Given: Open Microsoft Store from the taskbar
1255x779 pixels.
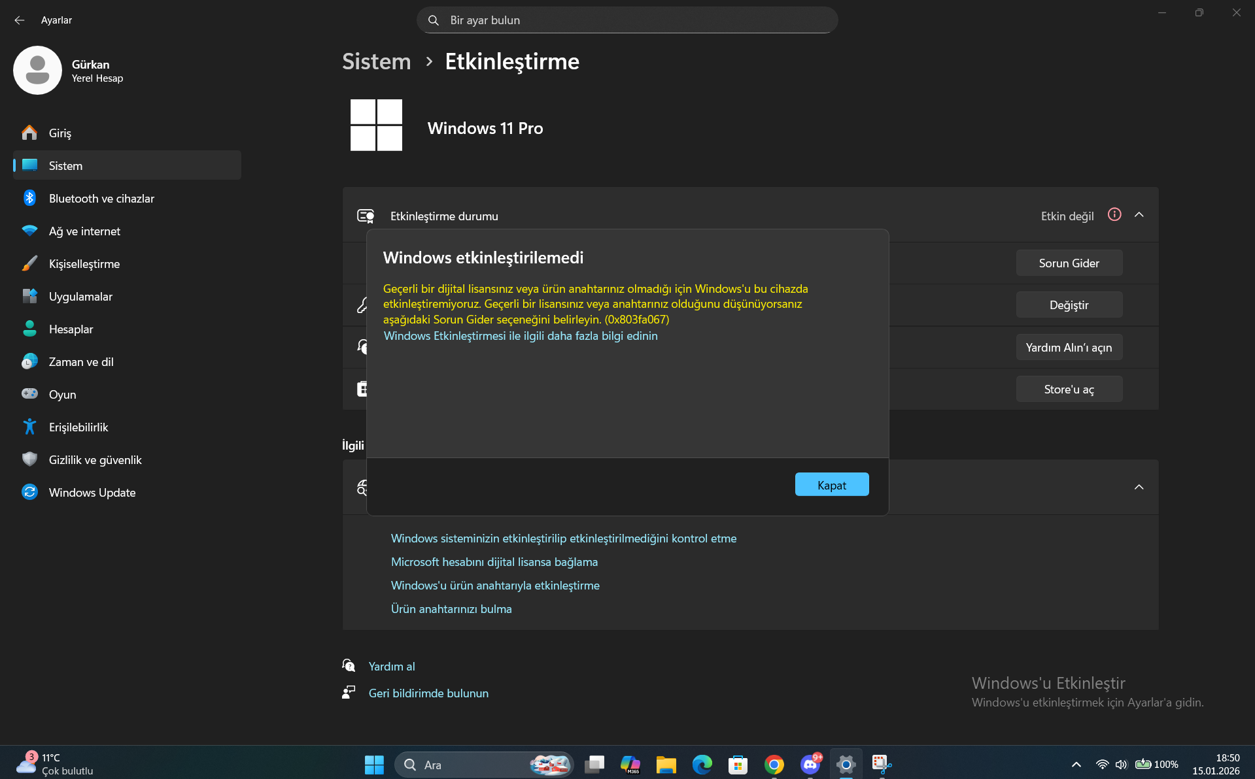Looking at the screenshot, I should [738, 765].
